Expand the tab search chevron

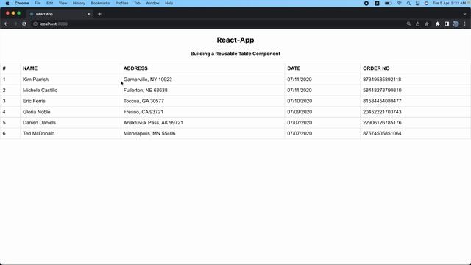[464, 14]
